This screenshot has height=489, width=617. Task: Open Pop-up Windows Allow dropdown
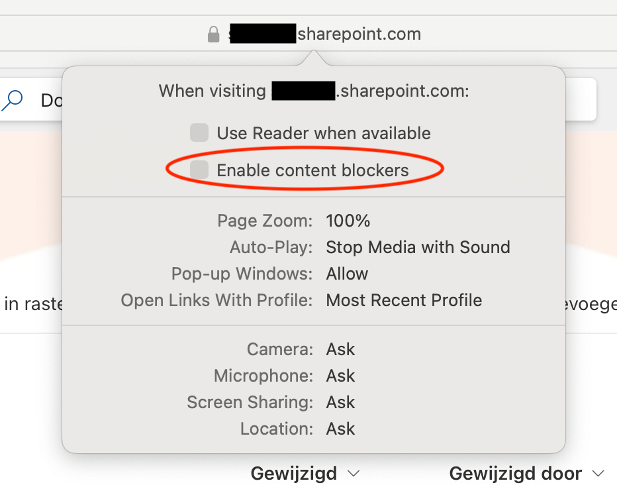point(347,274)
